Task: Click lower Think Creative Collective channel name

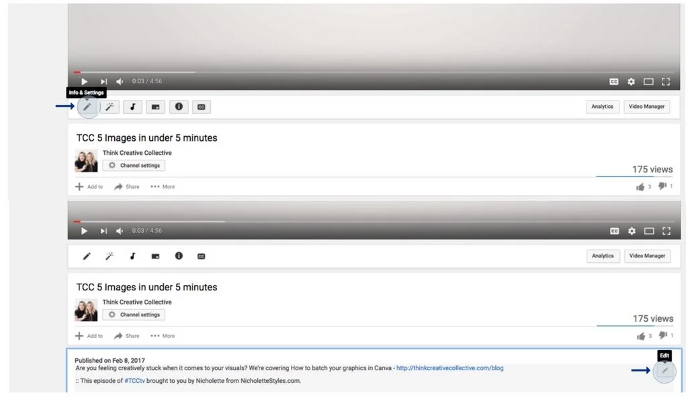Action: tap(137, 302)
